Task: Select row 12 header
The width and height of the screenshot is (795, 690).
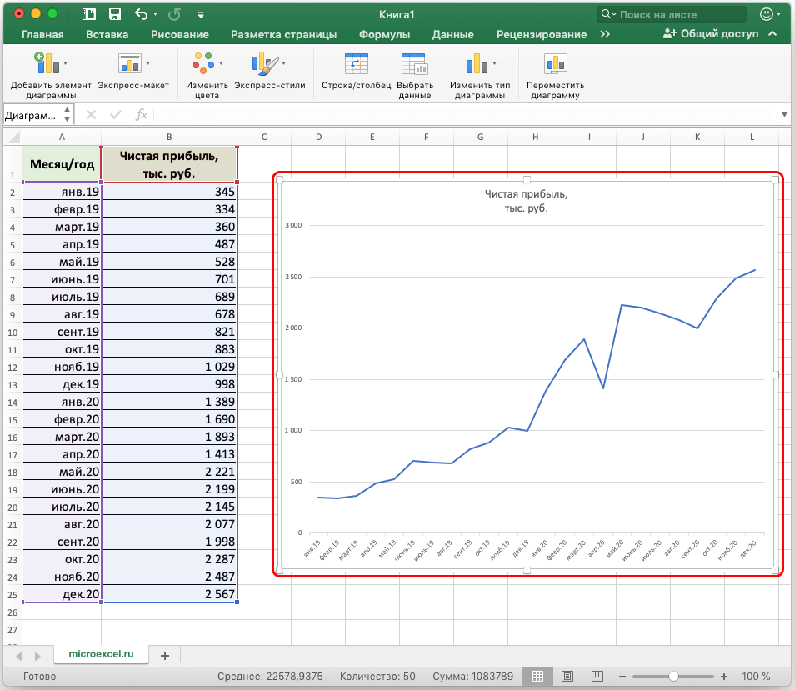Action: point(12,367)
